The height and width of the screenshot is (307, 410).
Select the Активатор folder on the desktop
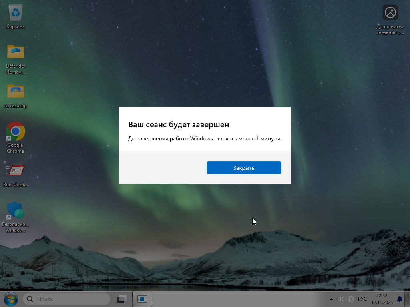pos(16,92)
